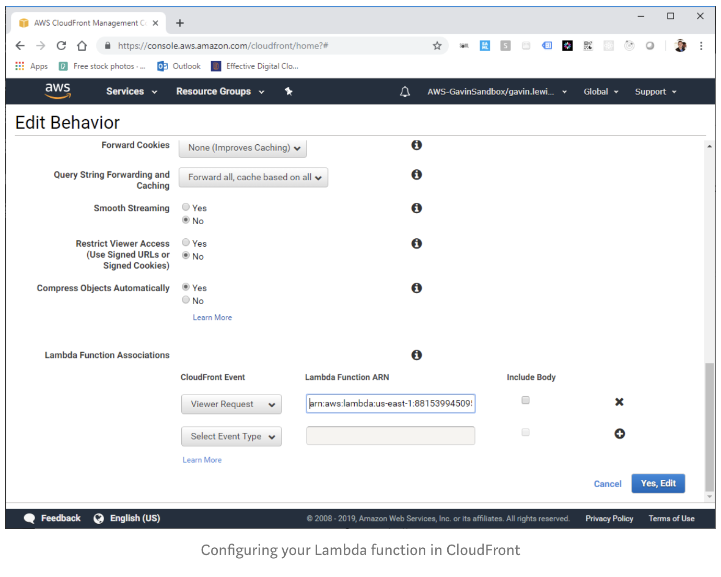Screen dimensions: 721x577
Task: Set Compress Objects Automatically to Yes
Action: [x=185, y=287]
